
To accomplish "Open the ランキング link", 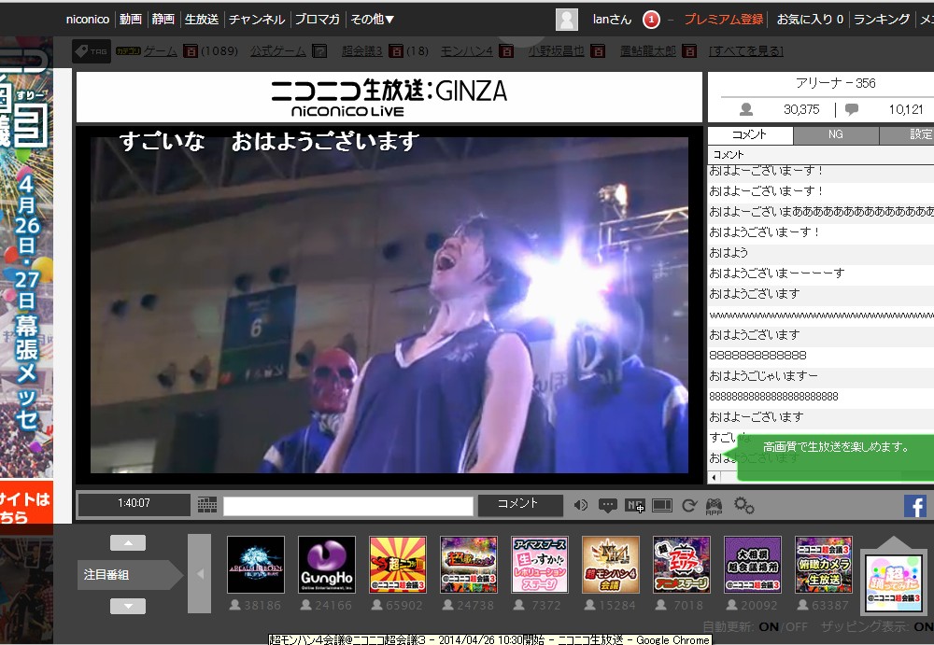I will coord(882,19).
